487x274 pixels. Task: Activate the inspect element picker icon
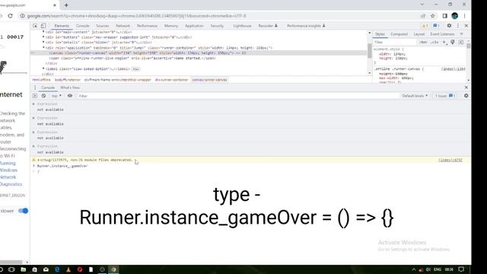(x=35, y=26)
